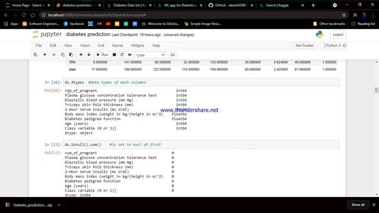Open the Simple Image Resizer bookmark
Screen dimensions: 379x213
(x=203, y=24)
